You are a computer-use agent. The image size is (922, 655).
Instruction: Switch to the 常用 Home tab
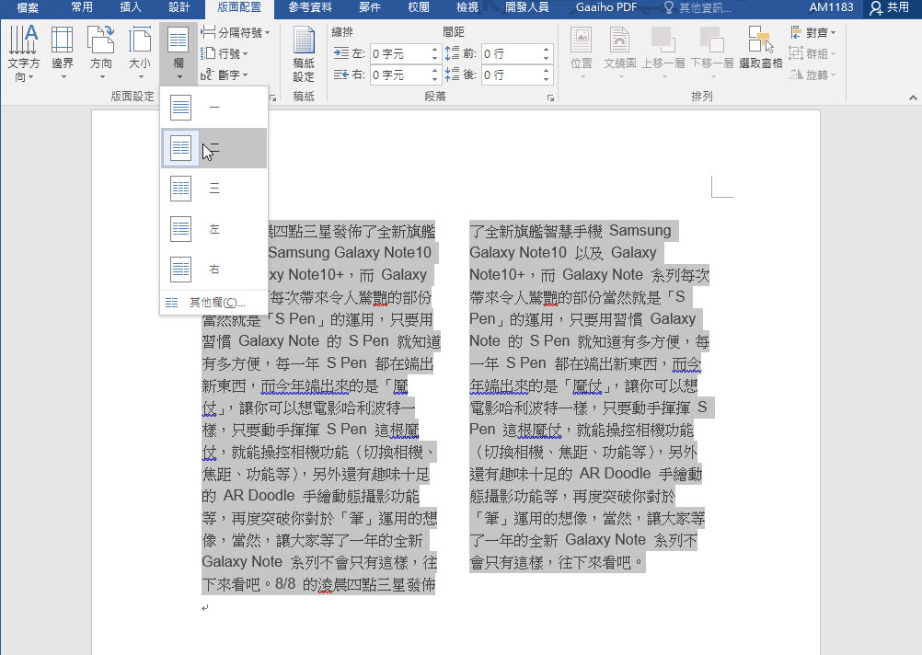[x=82, y=7]
